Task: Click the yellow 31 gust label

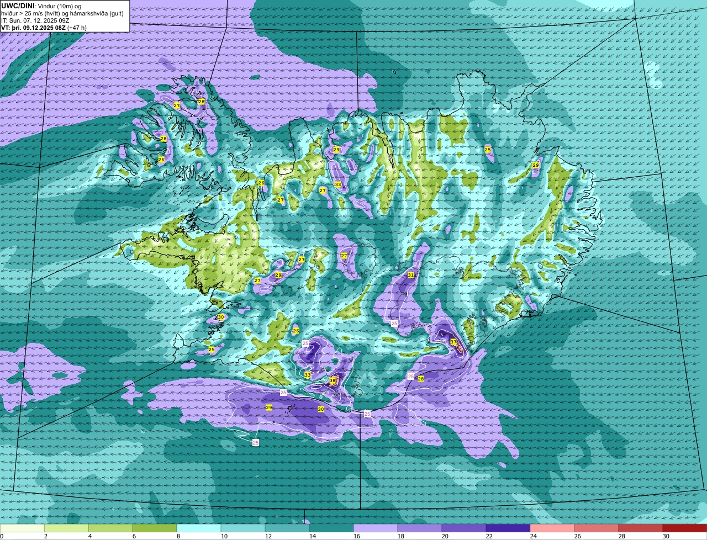Action: [411, 274]
